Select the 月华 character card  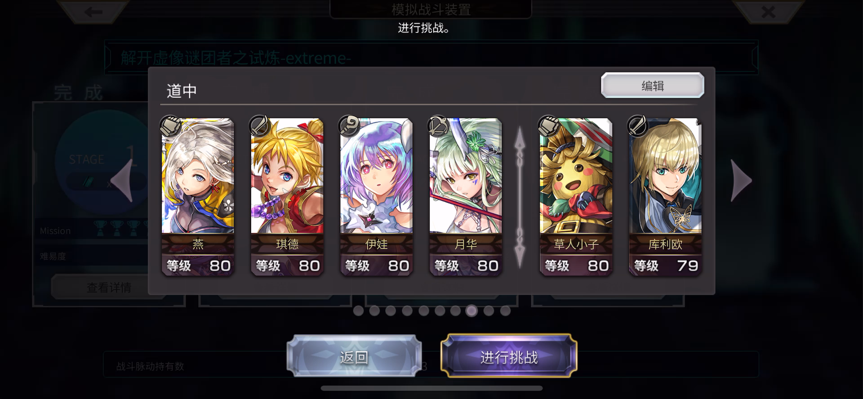[x=466, y=197]
